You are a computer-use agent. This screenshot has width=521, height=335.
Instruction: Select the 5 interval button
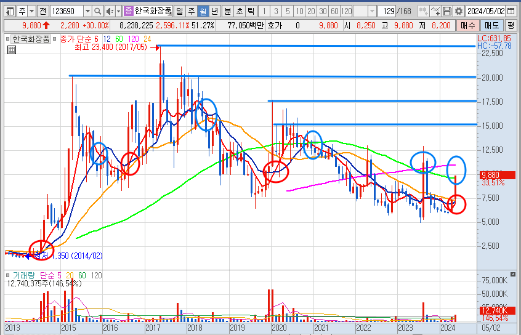288,11
